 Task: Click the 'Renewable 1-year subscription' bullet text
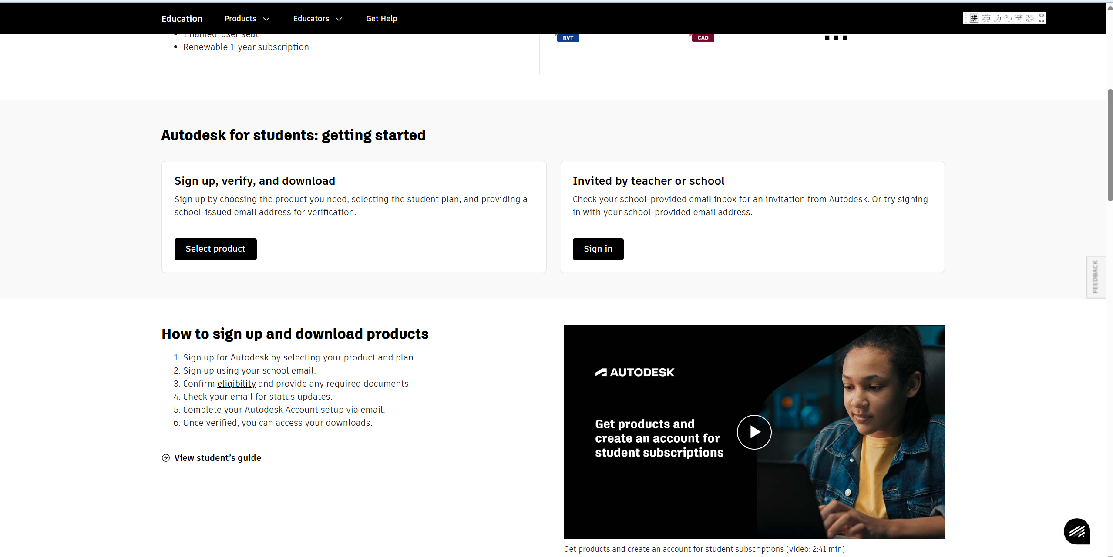tap(246, 47)
